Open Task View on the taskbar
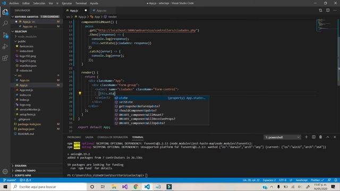 click(103, 187)
